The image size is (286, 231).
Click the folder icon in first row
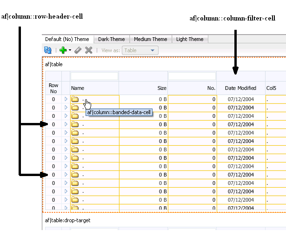[75, 99]
